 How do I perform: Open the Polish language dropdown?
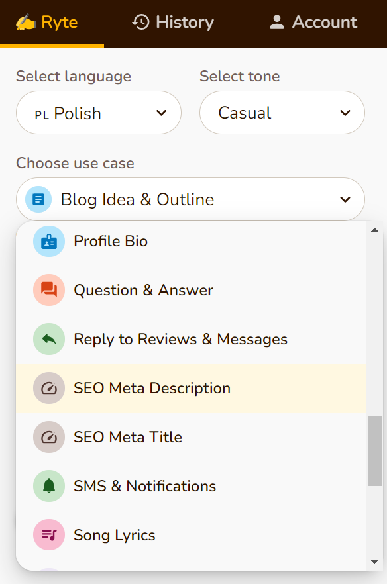point(99,113)
